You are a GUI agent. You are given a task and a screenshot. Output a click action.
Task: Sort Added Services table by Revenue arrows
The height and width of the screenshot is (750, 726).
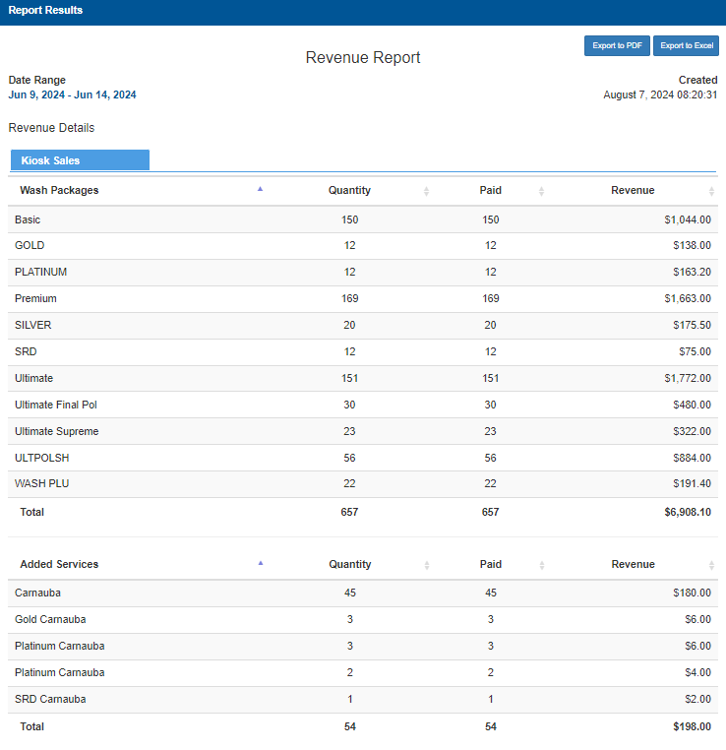(711, 565)
